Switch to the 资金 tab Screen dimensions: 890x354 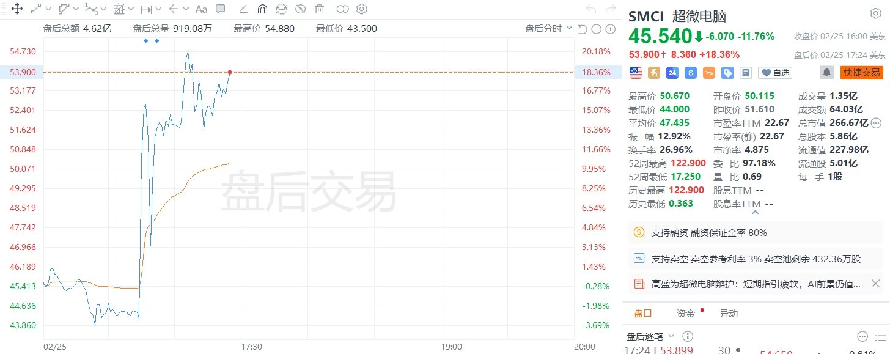[x=685, y=314]
